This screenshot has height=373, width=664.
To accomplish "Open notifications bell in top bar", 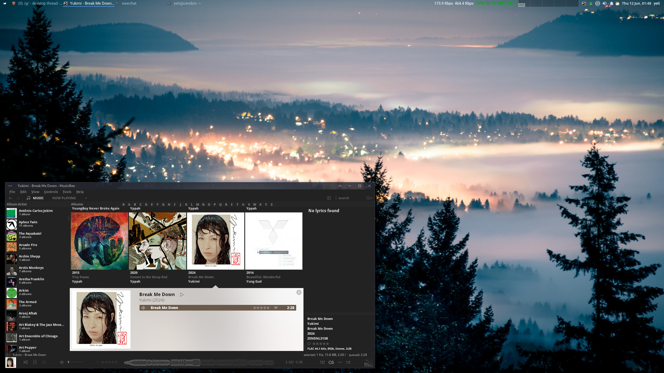I will click(x=612, y=3).
